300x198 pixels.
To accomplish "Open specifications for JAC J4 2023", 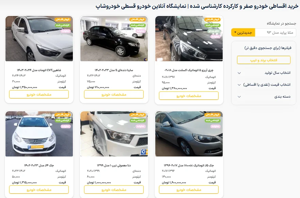I will click(x=39, y=189).
